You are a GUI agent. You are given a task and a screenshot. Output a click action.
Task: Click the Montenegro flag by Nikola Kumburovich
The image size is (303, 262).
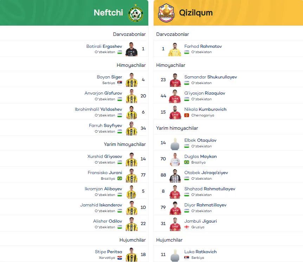[x=187, y=115]
